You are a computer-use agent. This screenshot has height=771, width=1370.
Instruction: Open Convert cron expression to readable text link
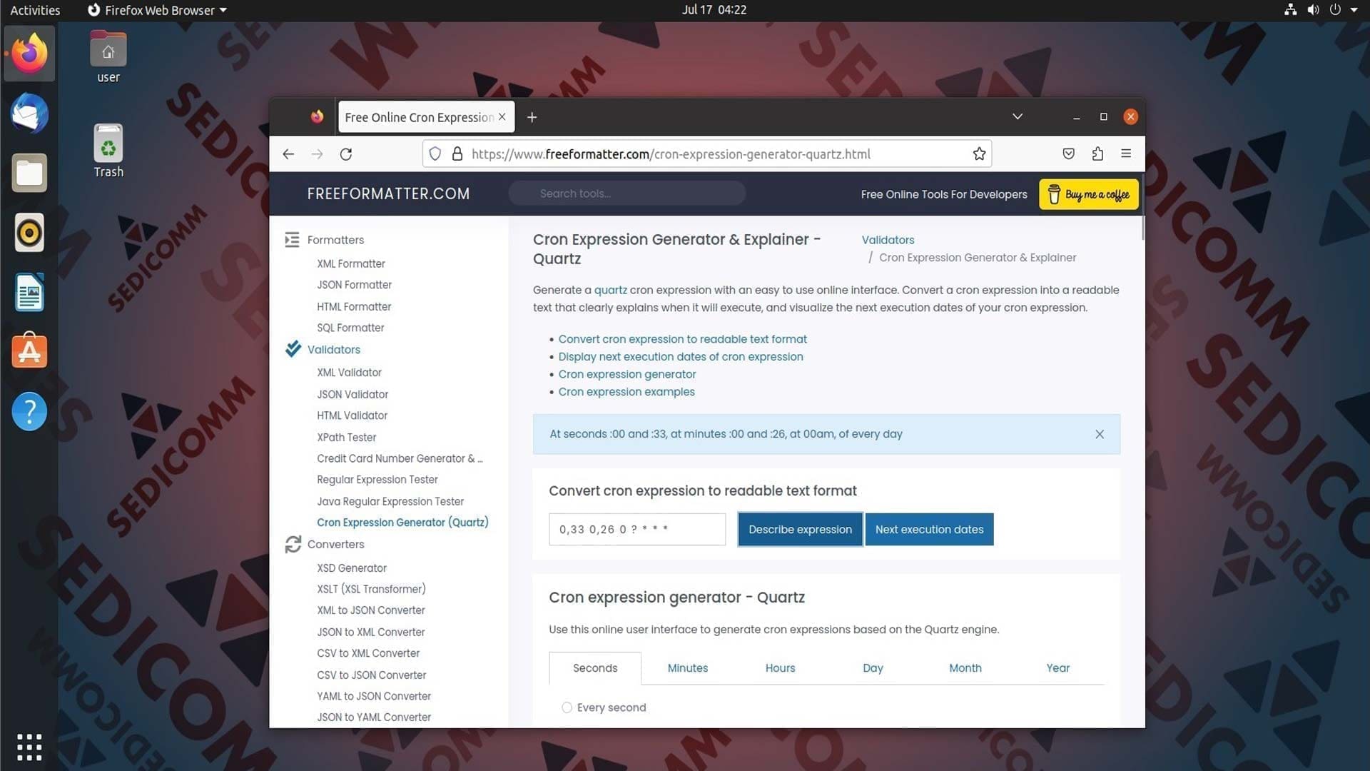(x=682, y=339)
